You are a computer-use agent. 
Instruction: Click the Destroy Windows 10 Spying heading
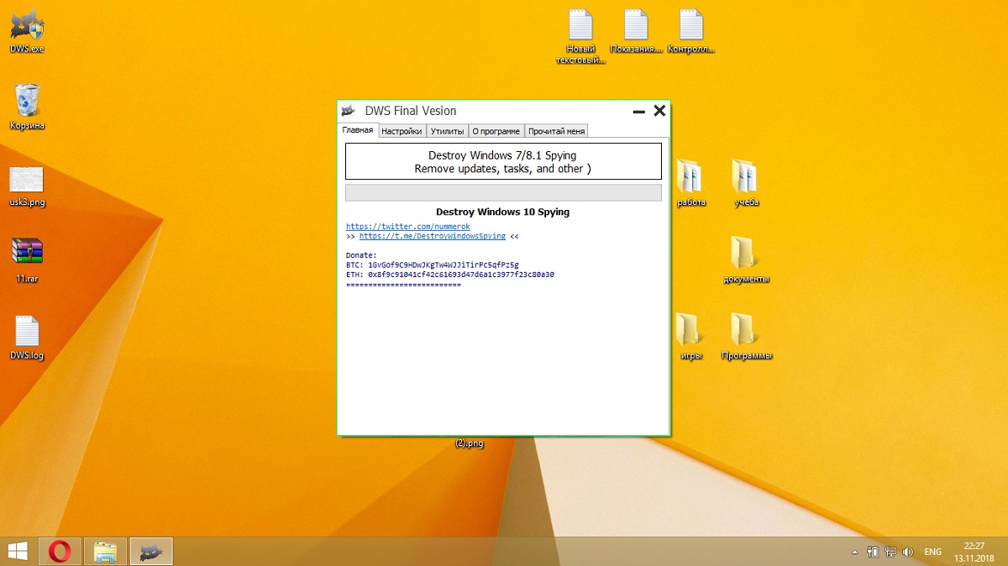coord(502,212)
